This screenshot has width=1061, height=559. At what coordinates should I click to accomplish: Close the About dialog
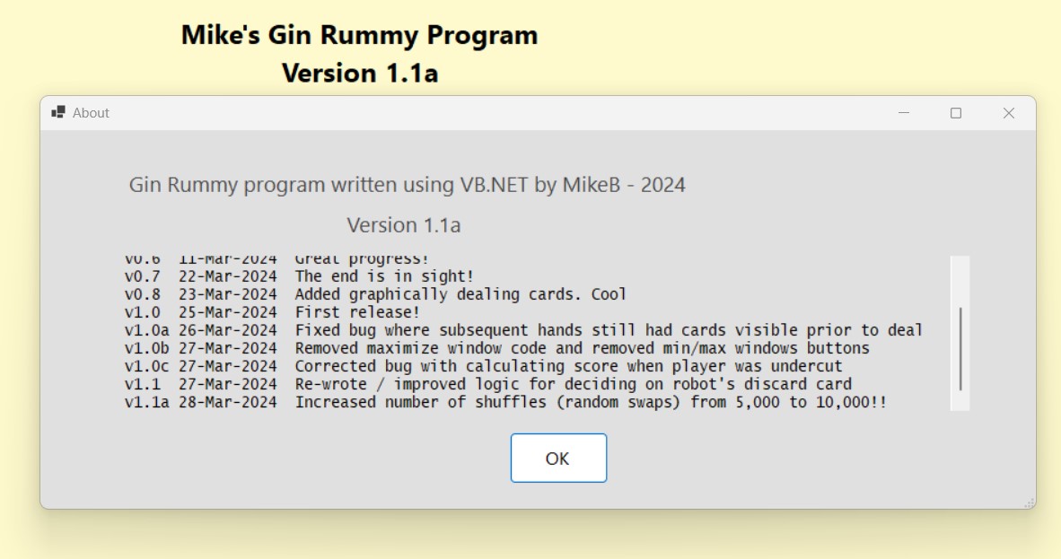pyautogui.click(x=1008, y=113)
